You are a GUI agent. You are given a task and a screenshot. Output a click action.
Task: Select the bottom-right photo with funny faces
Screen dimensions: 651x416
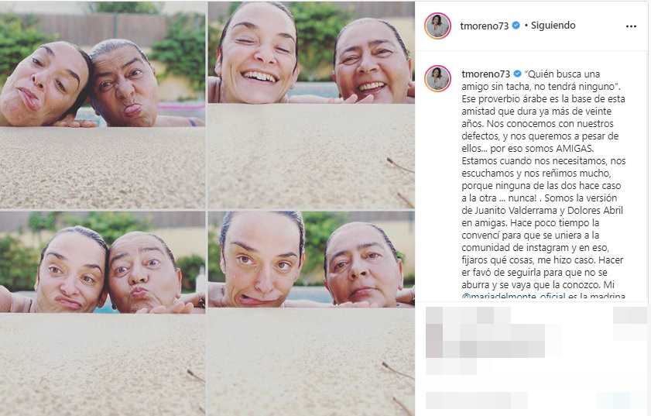point(311,313)
